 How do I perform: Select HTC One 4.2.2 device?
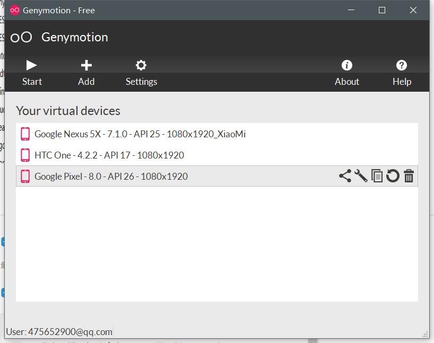216,155
